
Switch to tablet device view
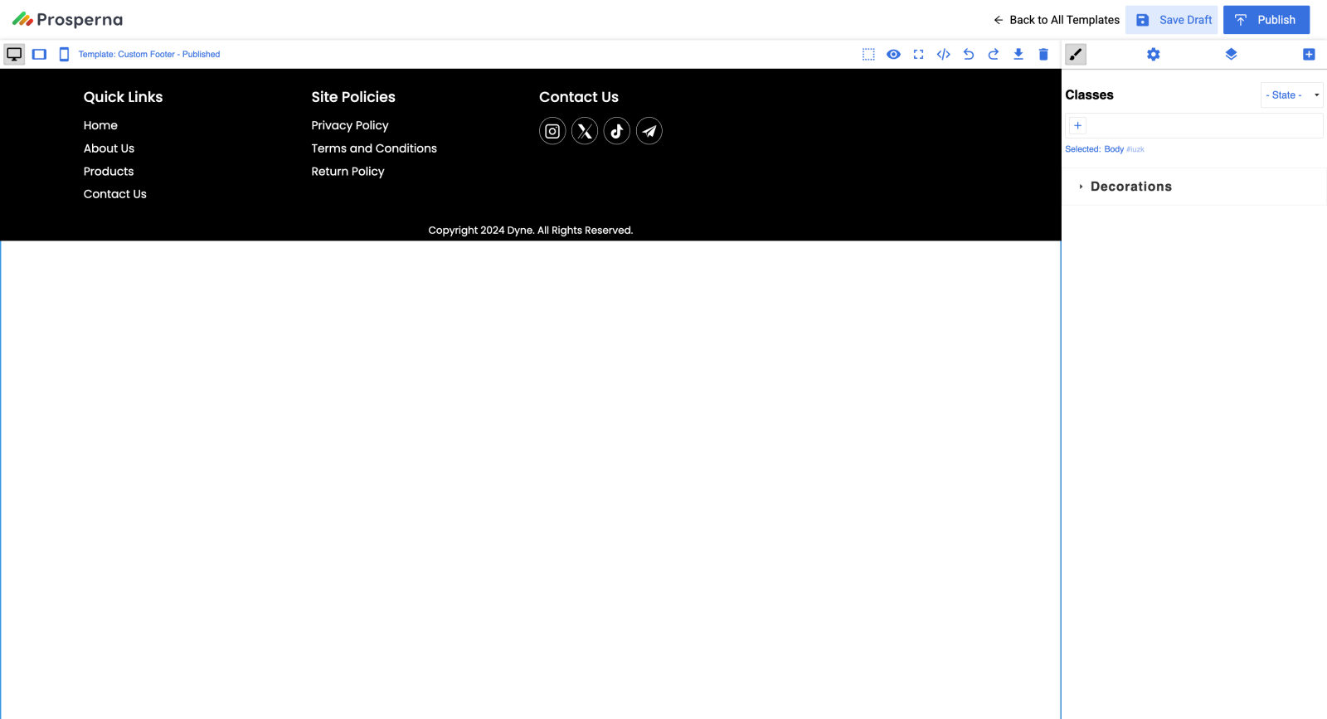point(39,54)
